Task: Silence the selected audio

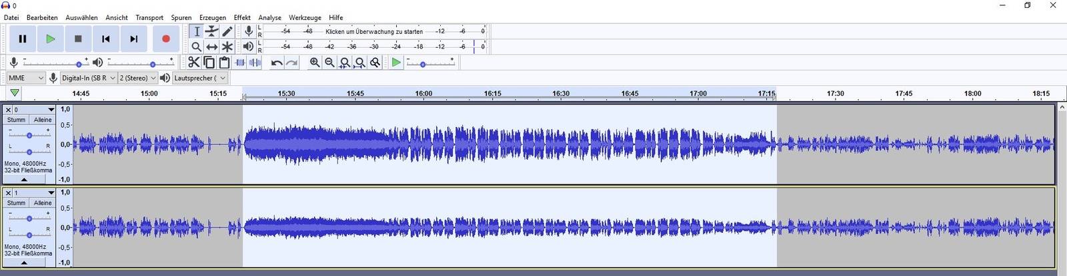Action: [255, 63]
